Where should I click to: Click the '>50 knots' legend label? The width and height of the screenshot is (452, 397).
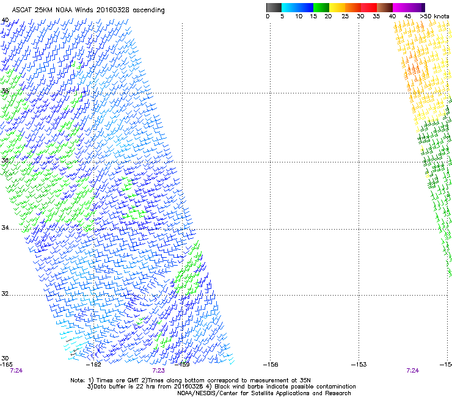click(x=435, y=16)
